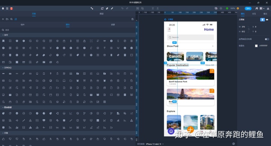The height and width of the screenshot is (146, 271).
Task: Click the home icon in top-left toolbar
Action: [3, 8]
